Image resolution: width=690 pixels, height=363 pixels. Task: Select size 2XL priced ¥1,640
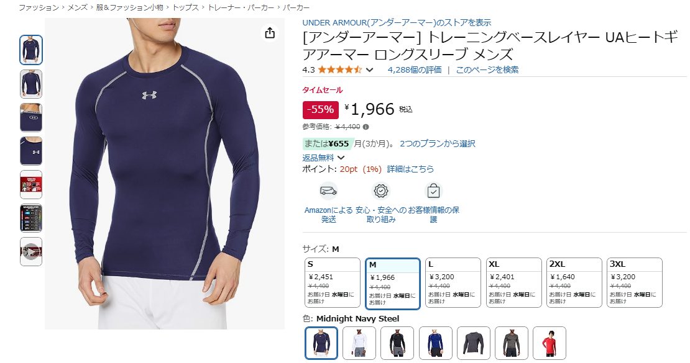(574, 282)
